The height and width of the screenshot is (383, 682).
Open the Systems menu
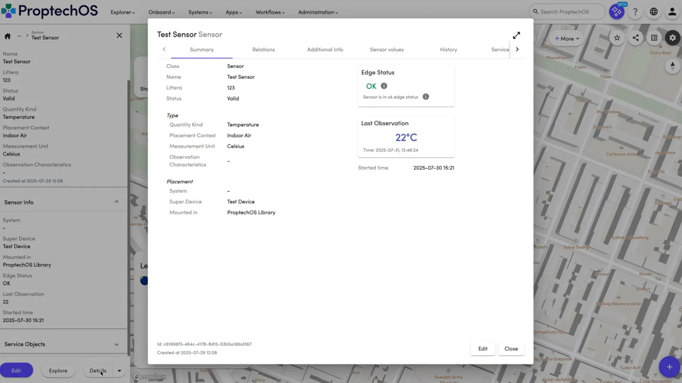click(x=200, y=12)
